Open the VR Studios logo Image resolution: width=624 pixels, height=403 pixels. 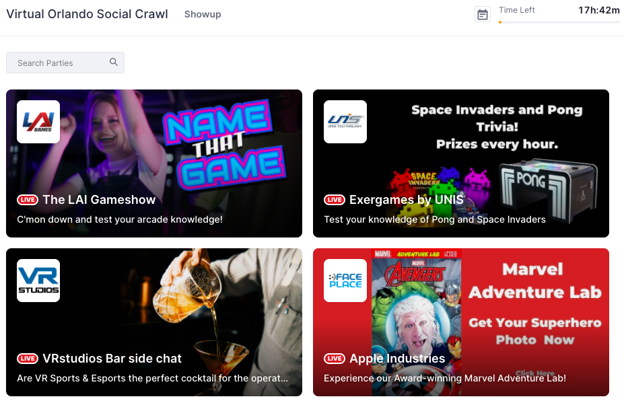point(38,281)
